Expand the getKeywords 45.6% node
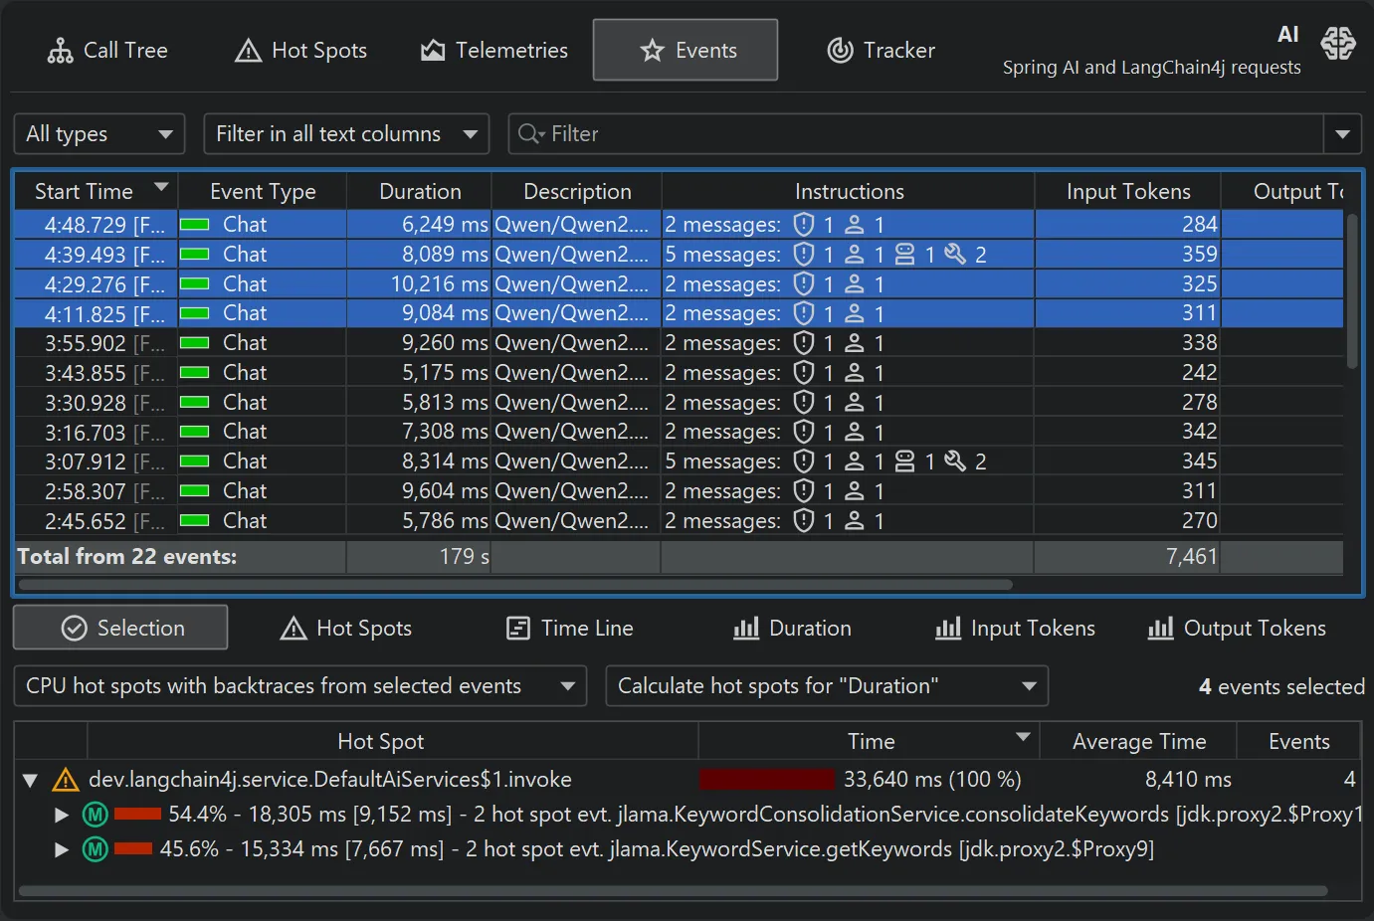The width and height of the screenshot is (1374, 921). 62,849
